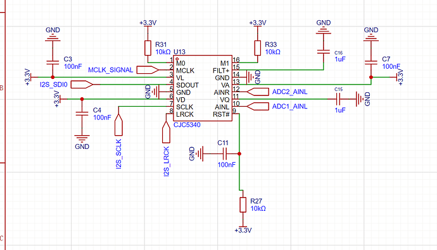Select capacitor C11 symbol
Image resolution: width=437 pixels, height=250 pixels.
(x=225, y=153)
